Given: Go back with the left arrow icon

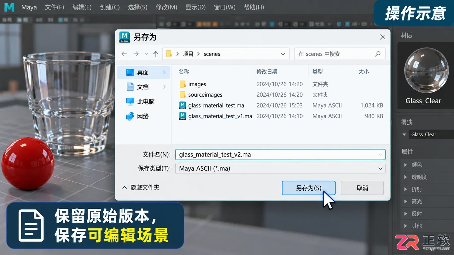Looking at the screenshot, I should [x=124, y=54].
